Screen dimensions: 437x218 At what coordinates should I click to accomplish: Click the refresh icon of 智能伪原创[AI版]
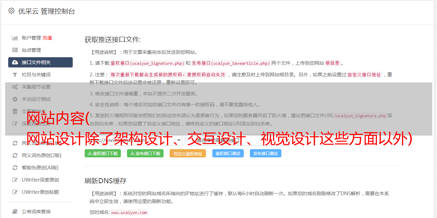click(15, 168)
